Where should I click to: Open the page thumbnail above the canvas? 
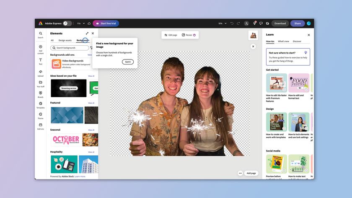[253, 35]
